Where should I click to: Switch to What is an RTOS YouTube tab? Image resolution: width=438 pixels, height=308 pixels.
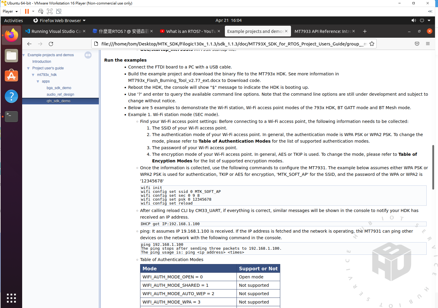click(190, 31)
